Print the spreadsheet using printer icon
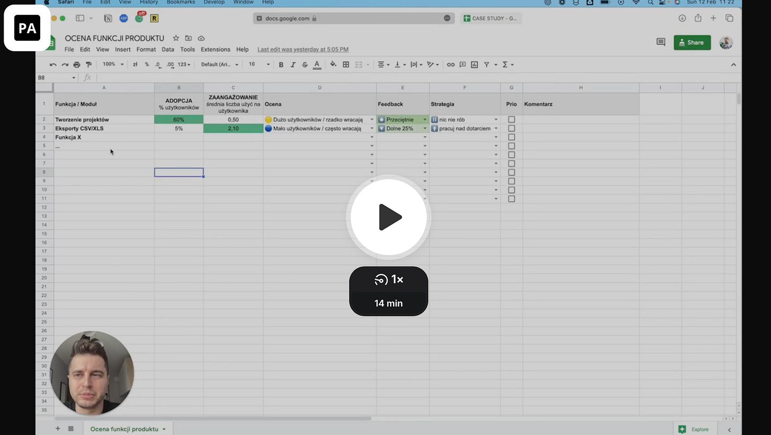Screen dimensions: 771x435 pos(77,64)
